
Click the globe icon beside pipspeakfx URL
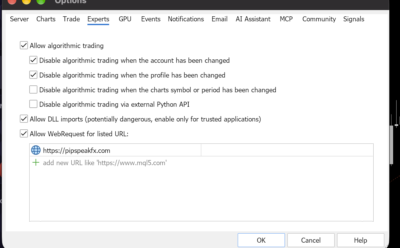[36, 150]
